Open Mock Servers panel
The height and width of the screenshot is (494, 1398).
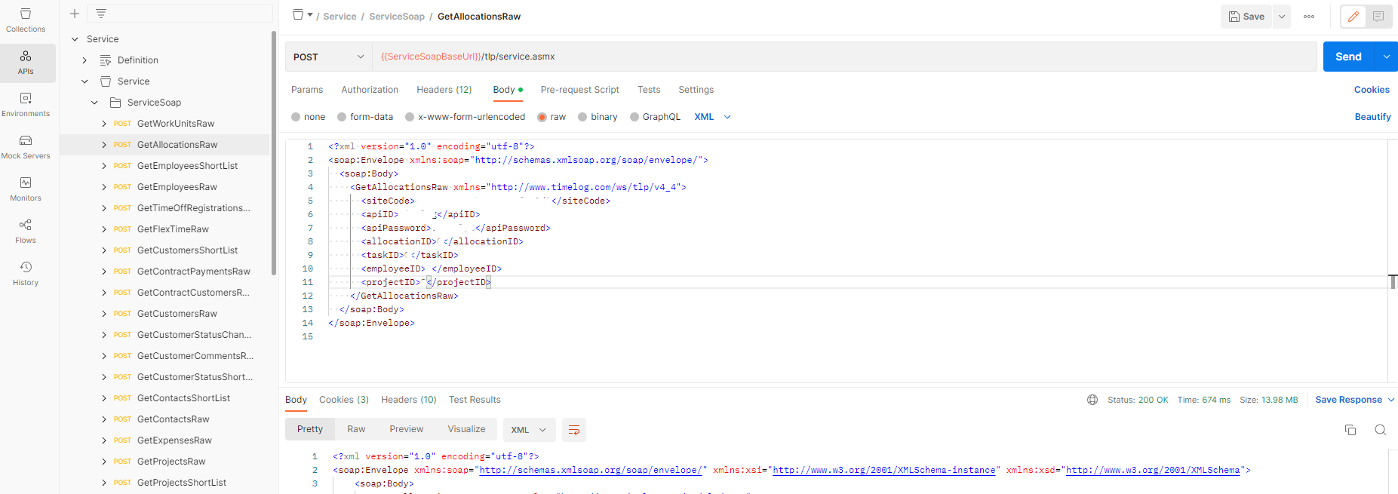[26, 146]
